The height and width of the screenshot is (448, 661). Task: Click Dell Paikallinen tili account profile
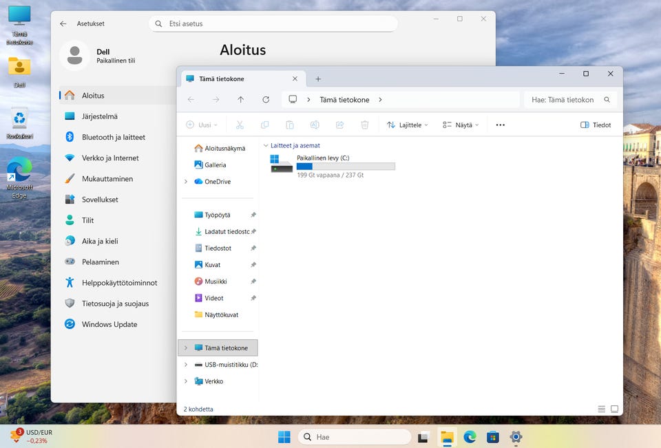(98, 56)
